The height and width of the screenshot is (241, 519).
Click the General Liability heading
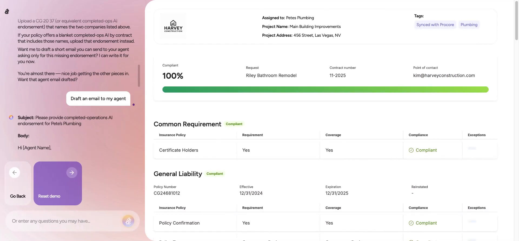click(178, 174)
